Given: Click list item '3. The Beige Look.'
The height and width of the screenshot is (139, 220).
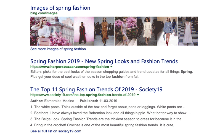Looking at the screenshot, I should coord(108,119).
